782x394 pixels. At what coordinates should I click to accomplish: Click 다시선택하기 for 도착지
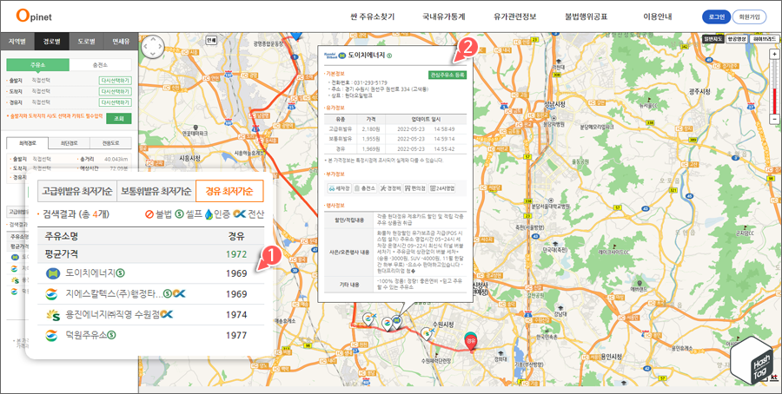point(116,92)
